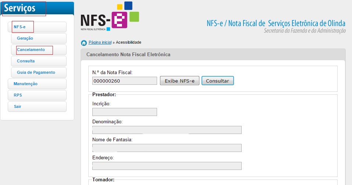Open Geração in the sidebar
This screenshot has height=185, width=352.
coord(39,38)
